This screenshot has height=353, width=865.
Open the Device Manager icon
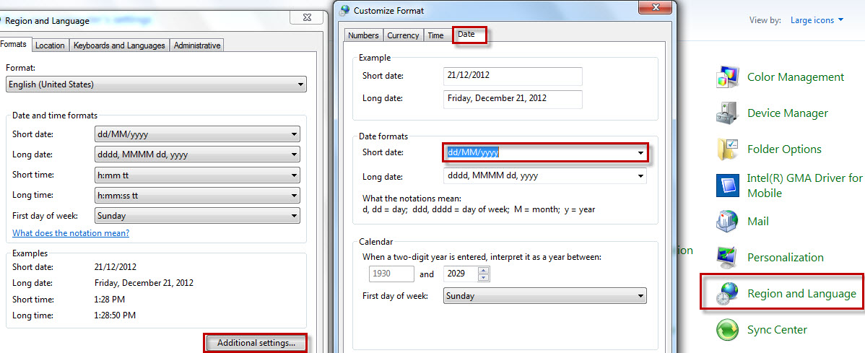click(x=727, y=113)
